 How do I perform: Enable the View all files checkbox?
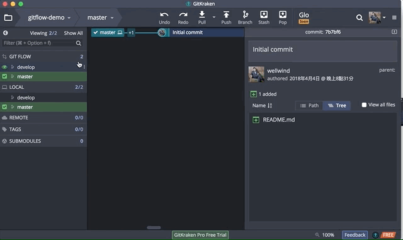pos(364,105)
